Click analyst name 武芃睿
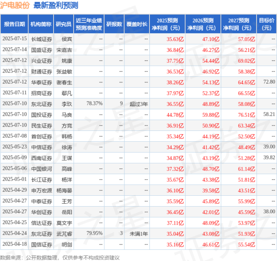Viewport: 277px width, 261px height. (64, 234)
